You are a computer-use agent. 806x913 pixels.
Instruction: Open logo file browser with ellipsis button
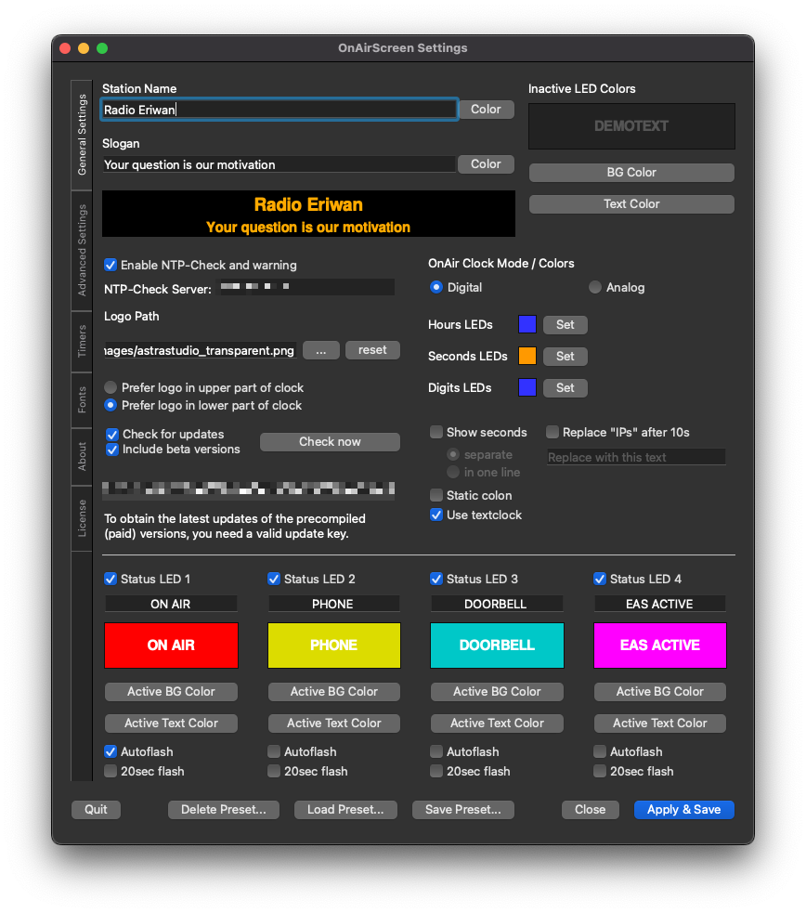coord(320,350)
